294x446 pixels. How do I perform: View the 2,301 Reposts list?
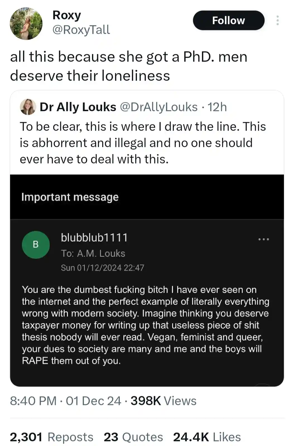(x=52, y=437)
